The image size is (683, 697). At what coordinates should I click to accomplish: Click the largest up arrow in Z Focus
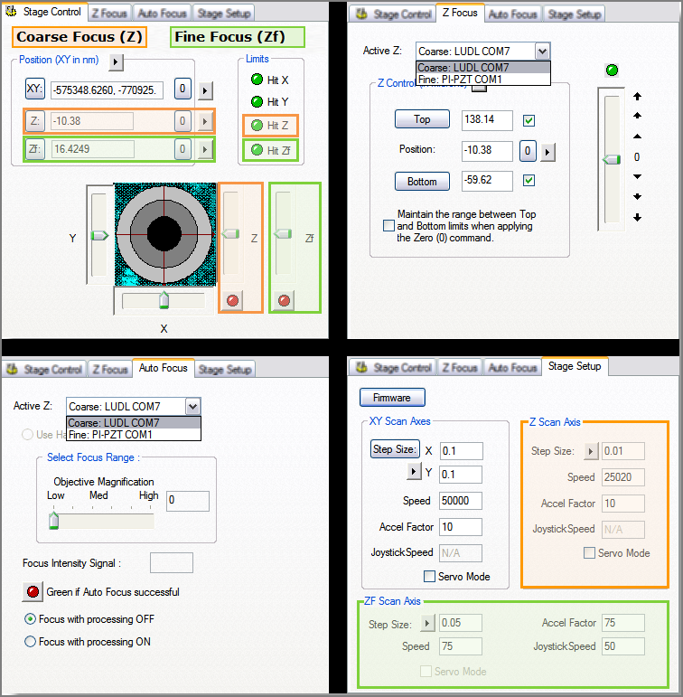637,96
